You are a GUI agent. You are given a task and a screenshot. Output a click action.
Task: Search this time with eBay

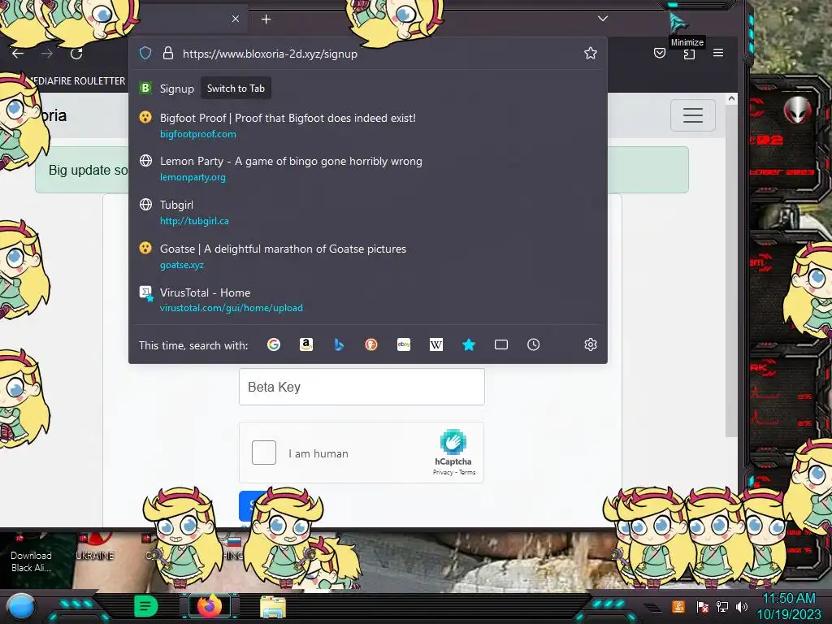coord(404,344)
